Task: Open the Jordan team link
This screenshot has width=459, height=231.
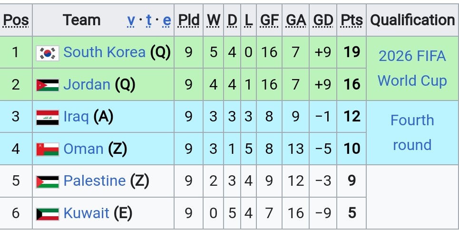Action: click(x=87, y=85)
